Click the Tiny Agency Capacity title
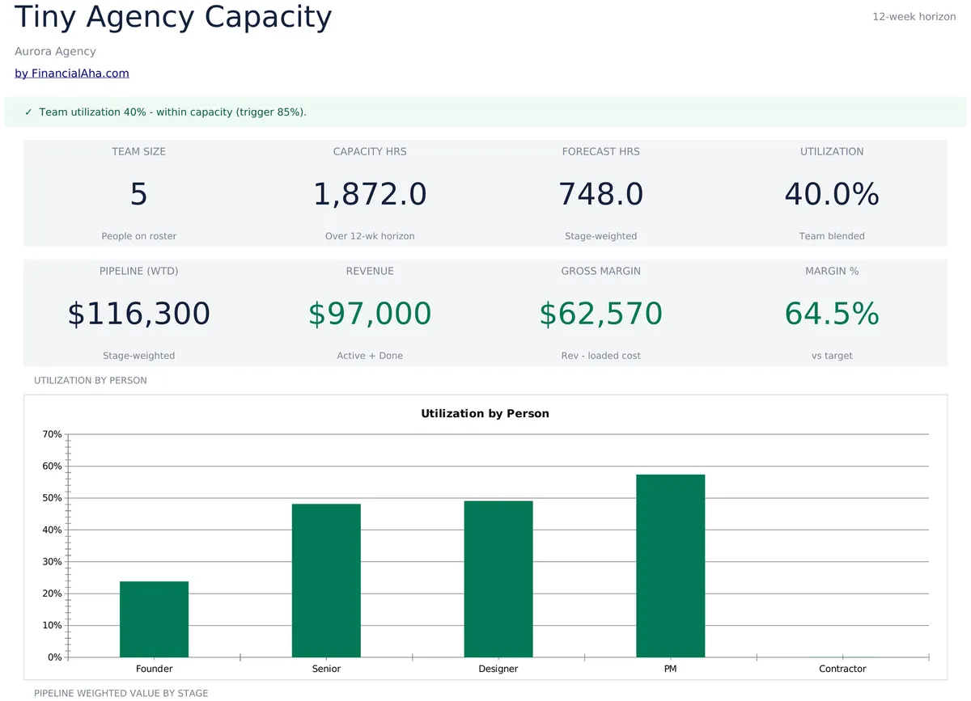The height and width of the screenshot is (701, 971). click(173, 17)
